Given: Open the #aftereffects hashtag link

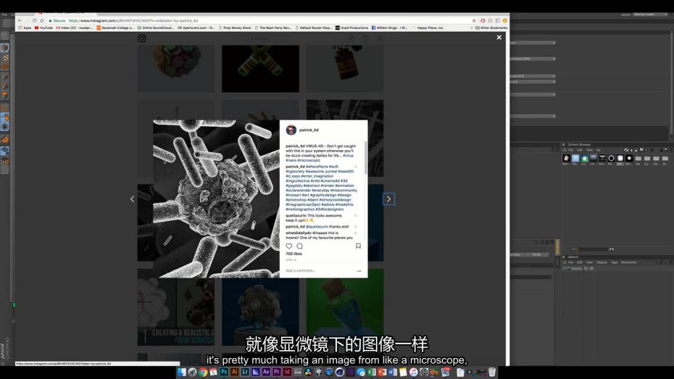Looking at the screenshot, I should pyautogui.click(x=317, y=166).
